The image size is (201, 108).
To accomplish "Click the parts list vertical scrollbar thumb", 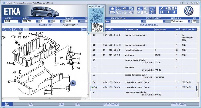I will coord(198,90).
